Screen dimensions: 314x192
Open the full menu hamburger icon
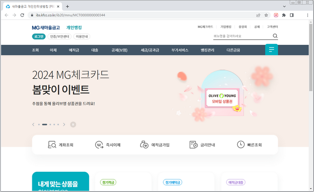[271, 49]
